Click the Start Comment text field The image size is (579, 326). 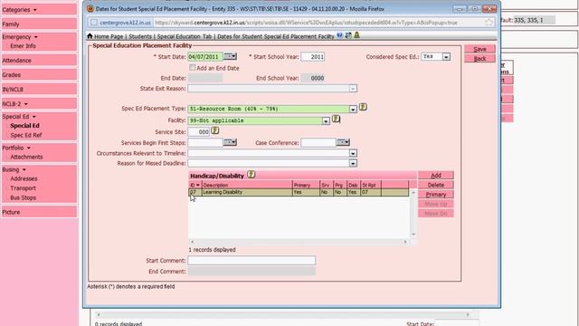pos(252,261)
